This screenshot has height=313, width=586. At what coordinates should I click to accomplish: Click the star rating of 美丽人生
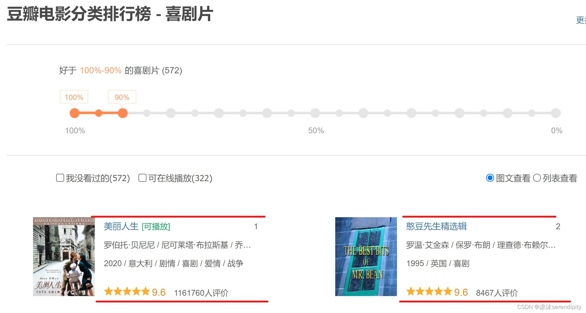(x=127, y=291)
